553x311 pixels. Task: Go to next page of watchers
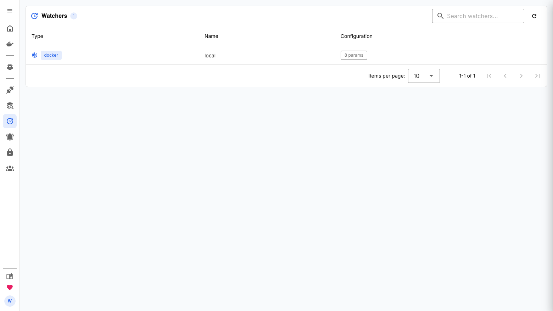click(x=521, y=76)
